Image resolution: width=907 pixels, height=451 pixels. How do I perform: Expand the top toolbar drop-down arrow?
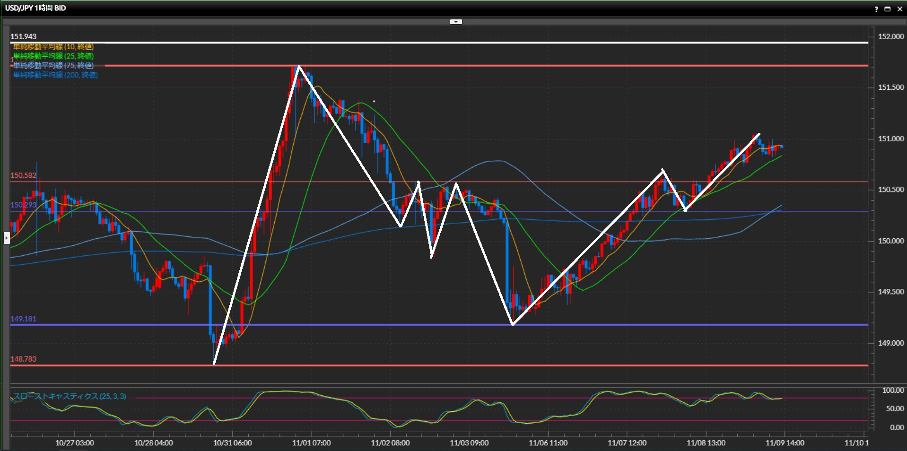pyautogui.click(x=456, y=22)
